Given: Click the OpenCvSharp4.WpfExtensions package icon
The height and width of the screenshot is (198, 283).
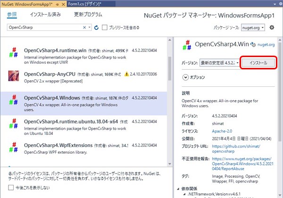Looking at the screenshot, I should coord(13,148).
